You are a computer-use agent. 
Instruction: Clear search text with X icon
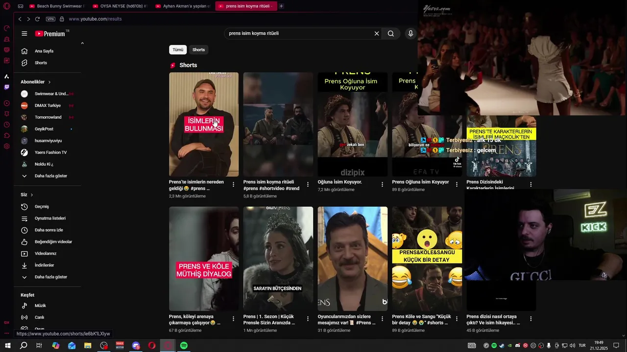(x=377, y=34)
